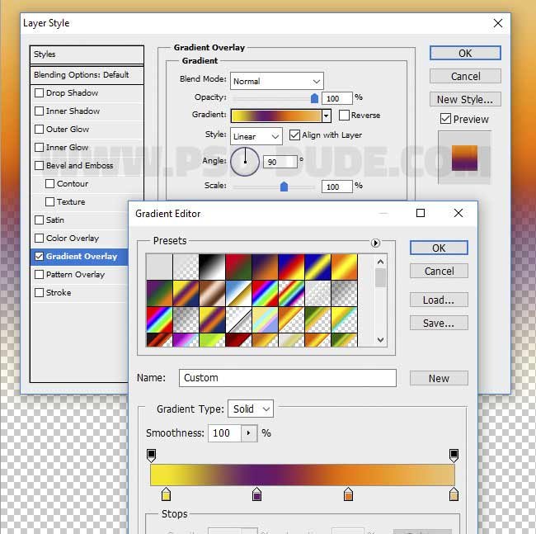Select the left opacity stop above gradient bar

[151, 455]
